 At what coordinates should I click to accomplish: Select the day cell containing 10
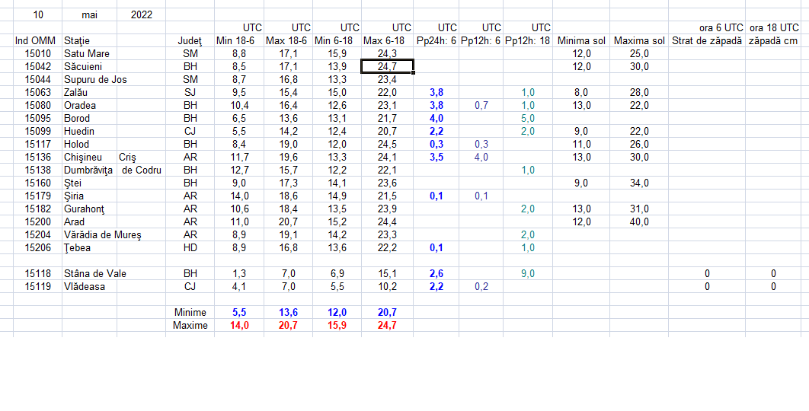point(37,15)
